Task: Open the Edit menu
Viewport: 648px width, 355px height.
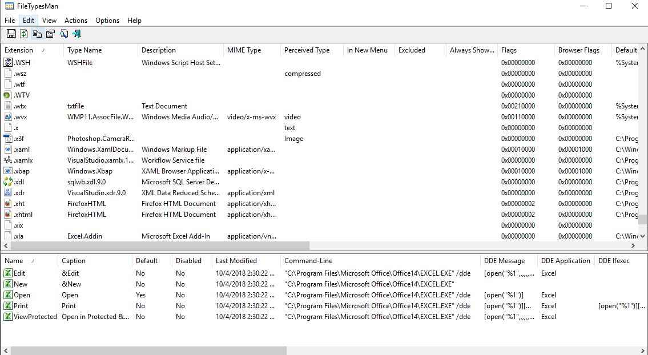Action: point(29,20)
